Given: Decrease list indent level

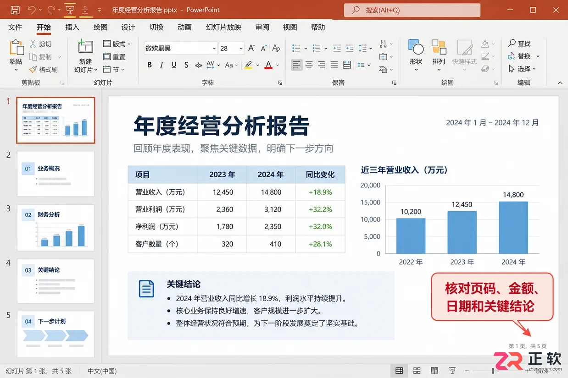Looking at the screenshot, I should coord(337,48).
